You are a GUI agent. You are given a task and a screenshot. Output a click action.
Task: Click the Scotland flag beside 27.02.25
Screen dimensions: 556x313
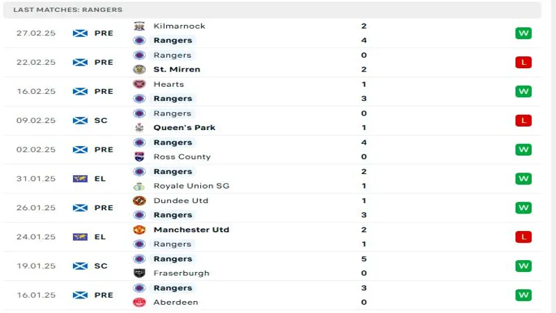tap(80, 33)
